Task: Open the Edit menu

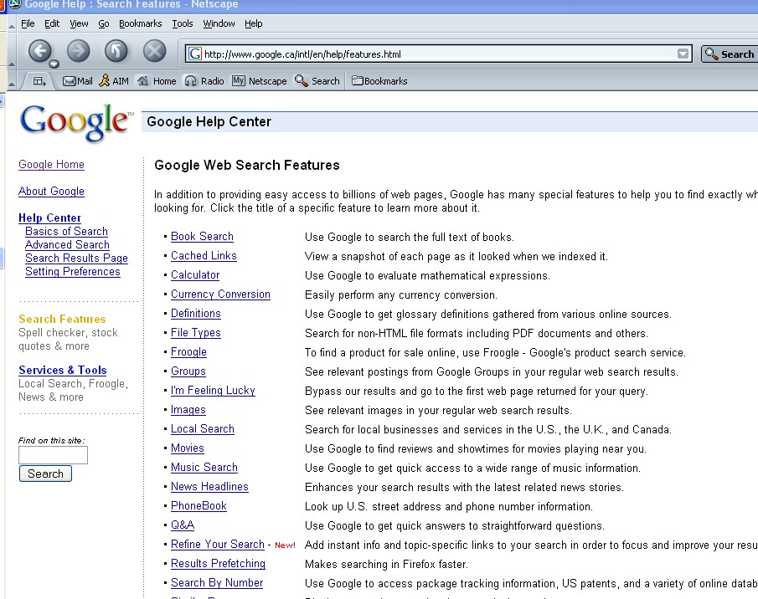Action: click(x=52, y=23)
